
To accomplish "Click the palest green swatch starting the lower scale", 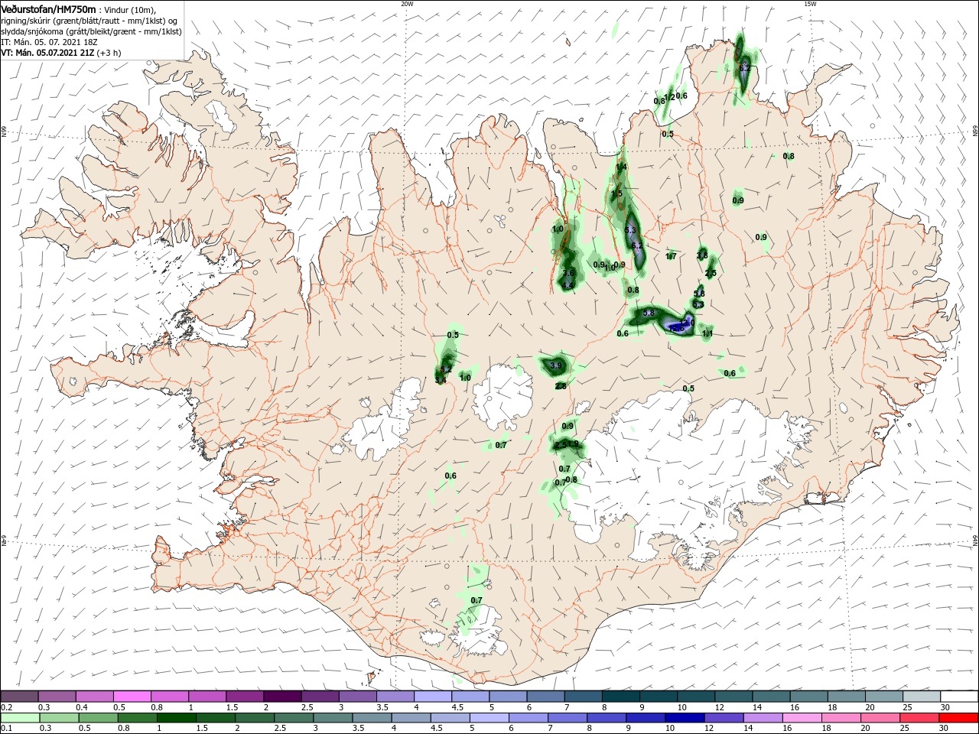I will click(x=19, y=718).
